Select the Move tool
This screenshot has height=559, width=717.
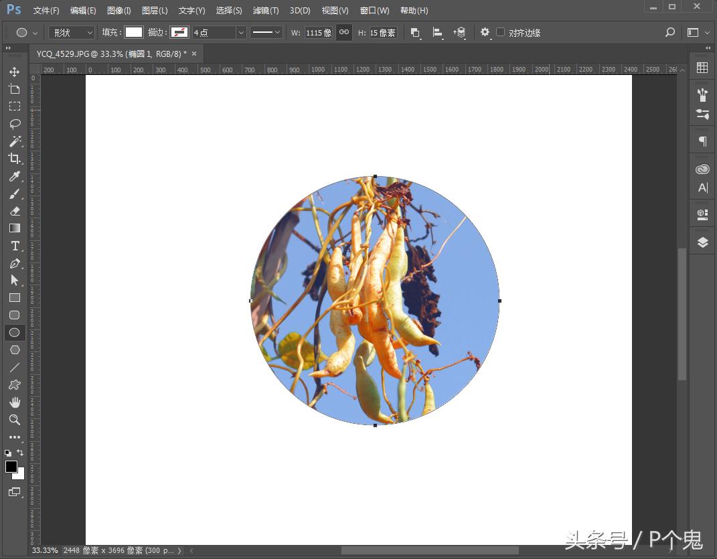click(x=14, y=72)
